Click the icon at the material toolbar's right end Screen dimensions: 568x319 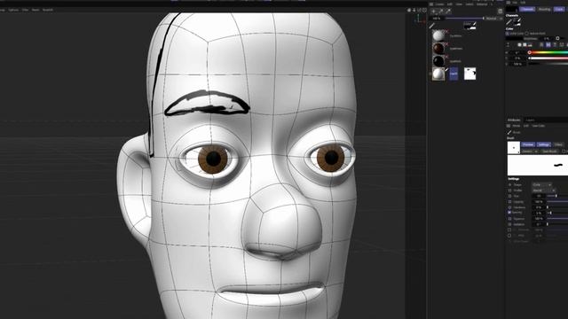[501, 11]
